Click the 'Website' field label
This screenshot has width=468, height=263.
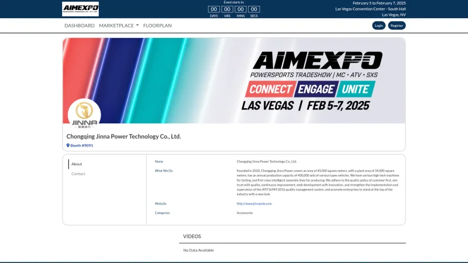160,203
